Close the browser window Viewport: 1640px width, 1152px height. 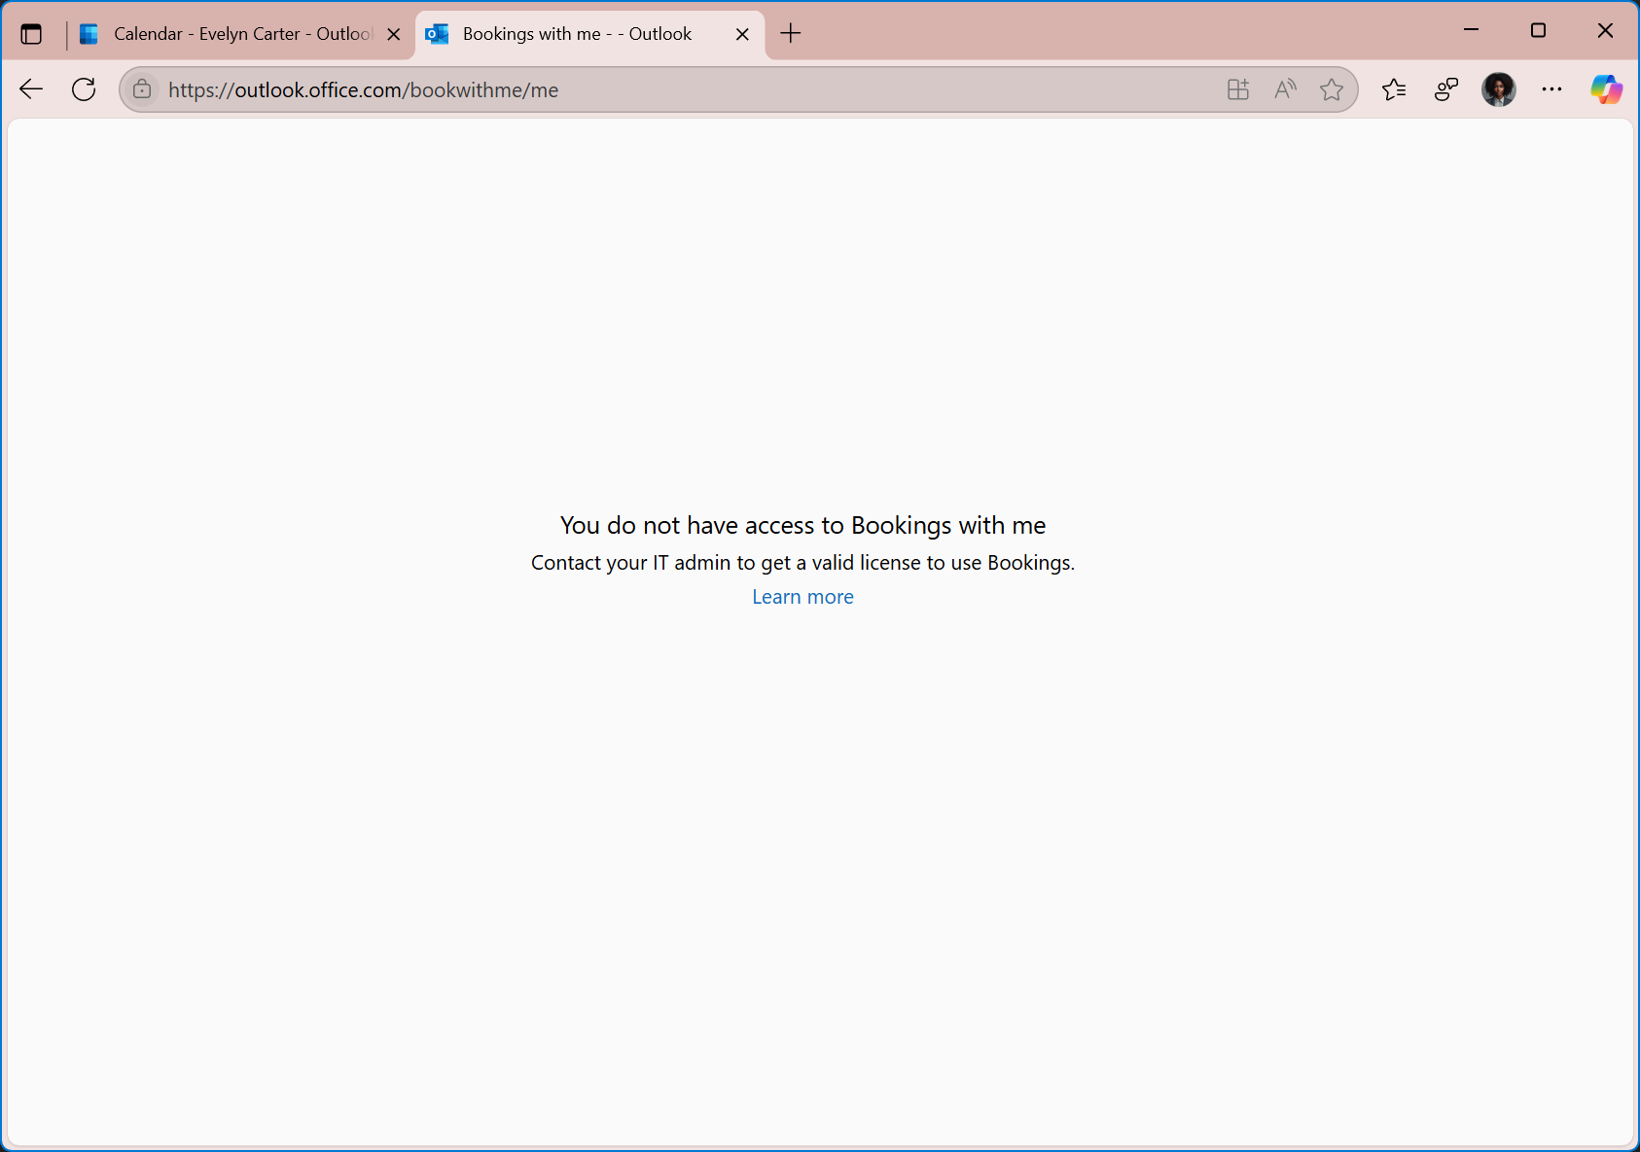[1605, 30]
